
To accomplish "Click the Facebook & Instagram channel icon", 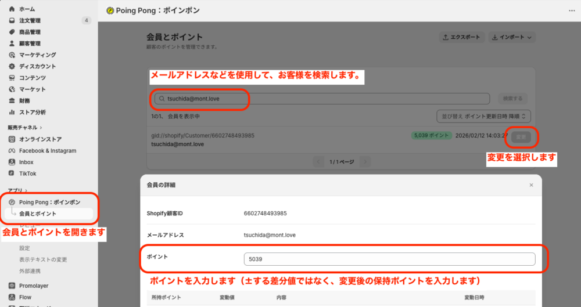I will click(x=12, y=151).
